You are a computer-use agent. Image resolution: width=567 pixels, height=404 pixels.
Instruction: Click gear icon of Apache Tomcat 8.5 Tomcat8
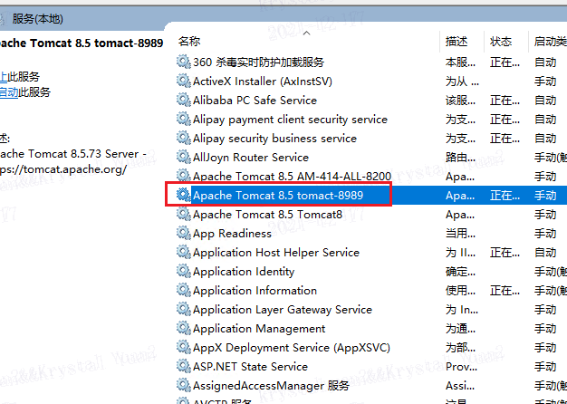184,214
